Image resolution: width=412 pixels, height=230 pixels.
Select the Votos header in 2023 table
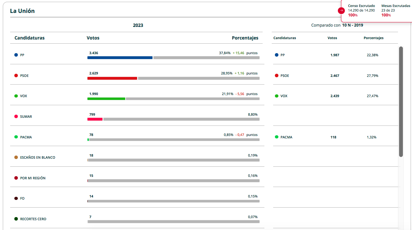(93, 38)
